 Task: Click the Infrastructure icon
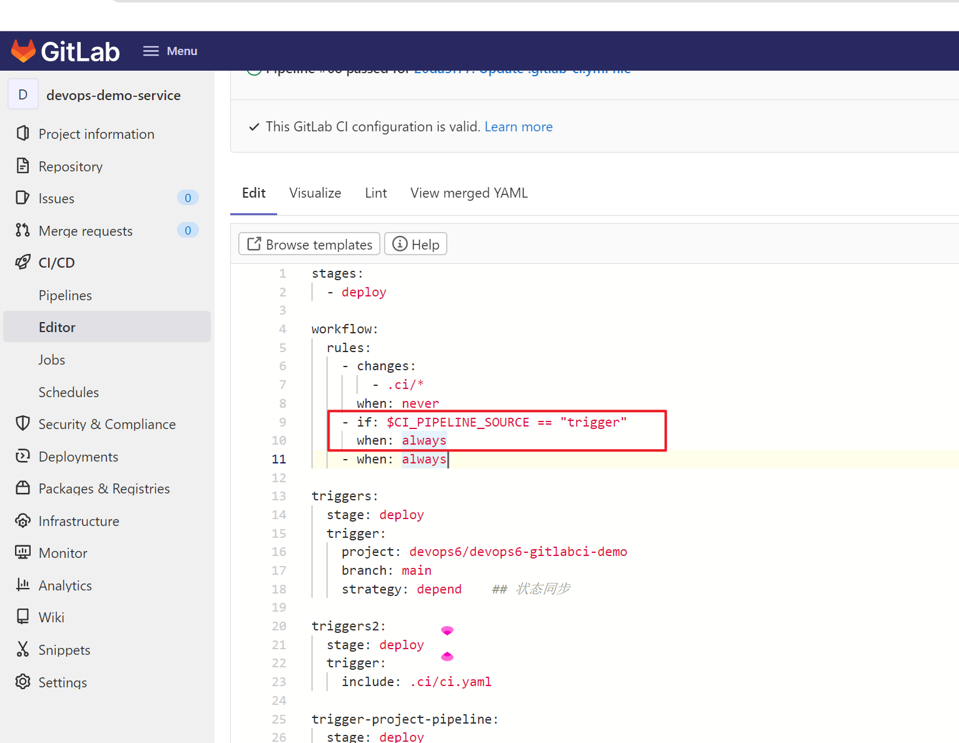(x=23, y=520)
